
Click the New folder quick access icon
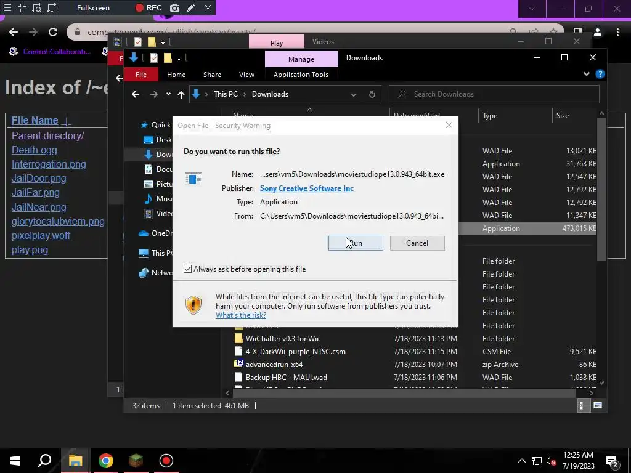(168, 58)
